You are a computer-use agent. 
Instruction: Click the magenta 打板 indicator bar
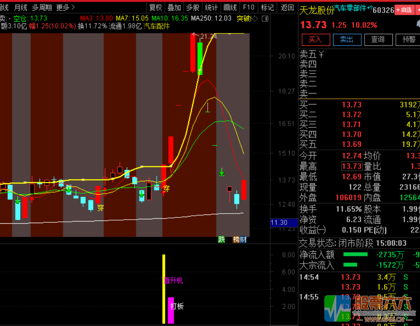coord(171,310)
